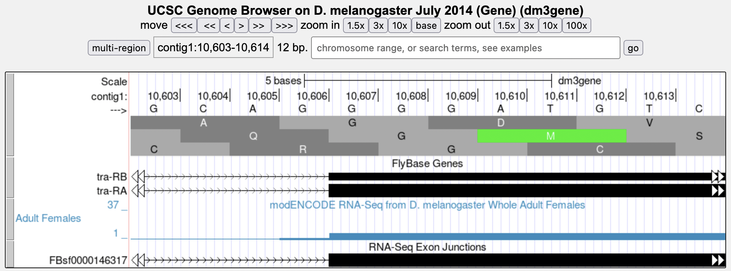Move right with >> button
The width and height of the screenshot is (731, 271).
pos(259,26)
